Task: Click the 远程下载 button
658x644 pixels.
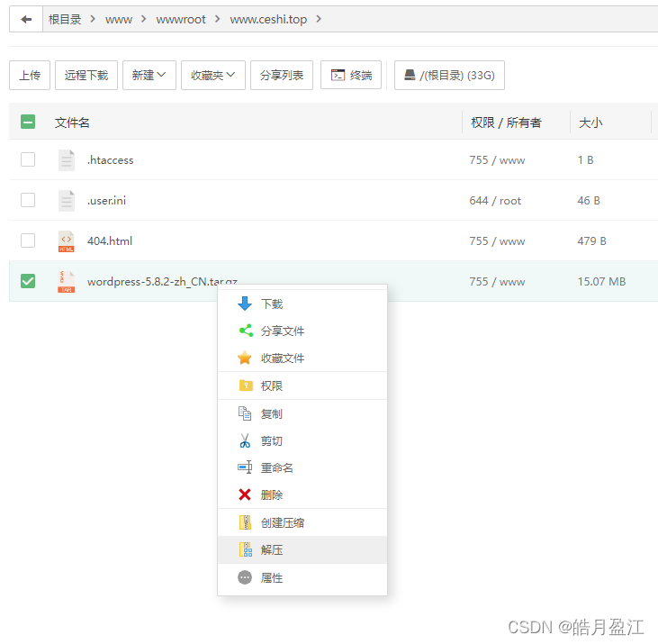Action: pos(86,75)
